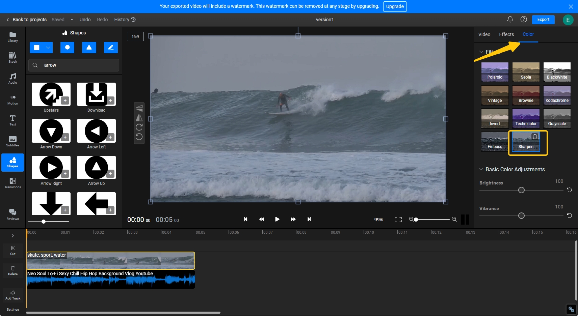Add the Upstairs arrow shape
This screenshot has width=578, height=316.
point(65,100)
